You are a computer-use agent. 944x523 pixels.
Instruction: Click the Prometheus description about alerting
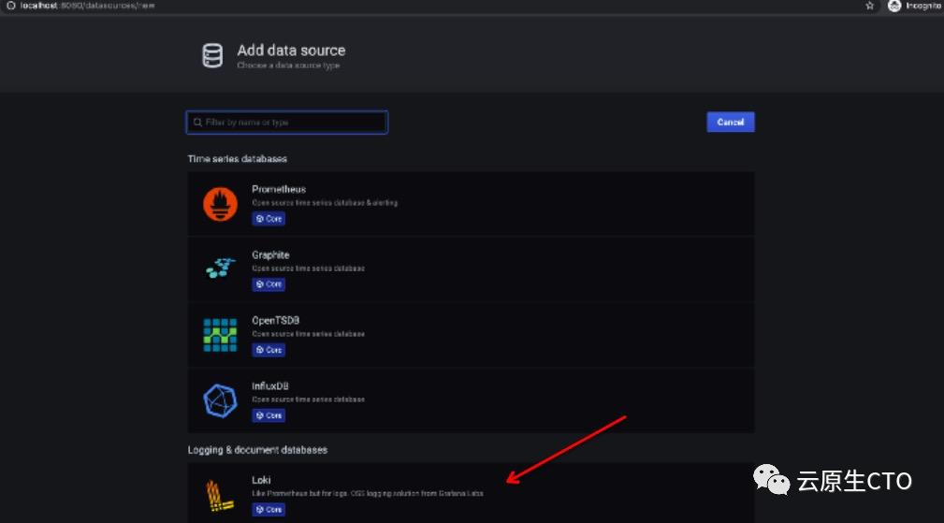pos(325,203)
